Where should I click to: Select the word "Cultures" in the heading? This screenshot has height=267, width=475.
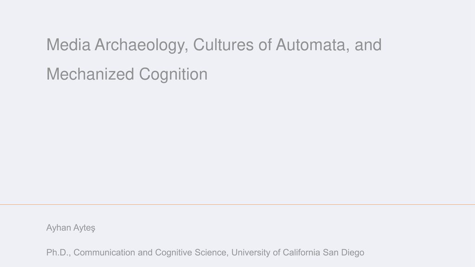pos(223,45)
